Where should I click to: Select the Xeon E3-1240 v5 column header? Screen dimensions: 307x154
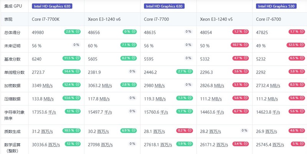tap(216, 19)
